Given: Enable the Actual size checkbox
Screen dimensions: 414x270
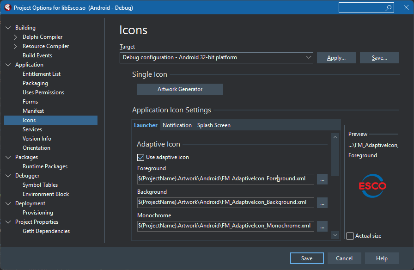Looking at the screenshot, I should point(350,236).
